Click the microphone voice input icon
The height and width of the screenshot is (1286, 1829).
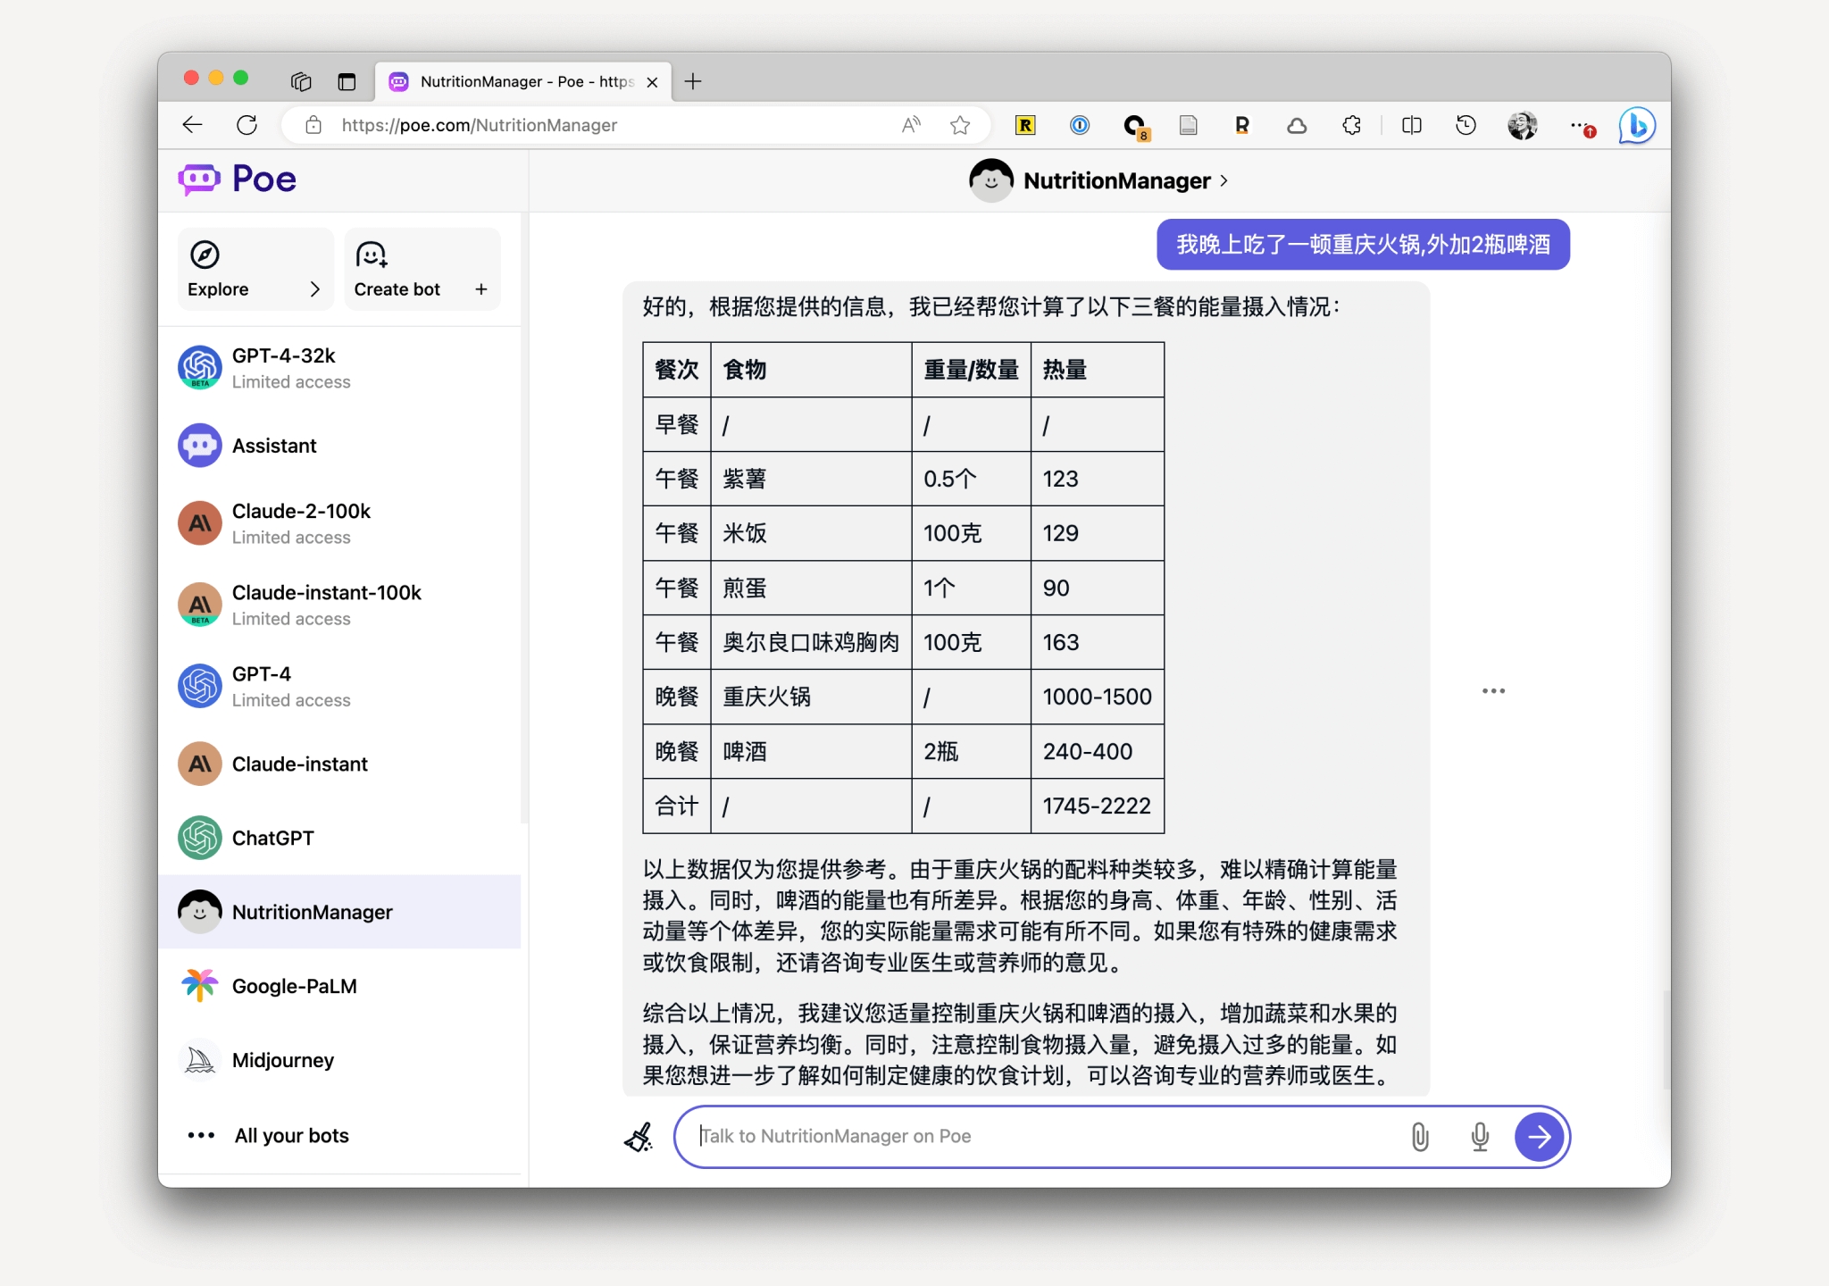tap(1480, 1137)
